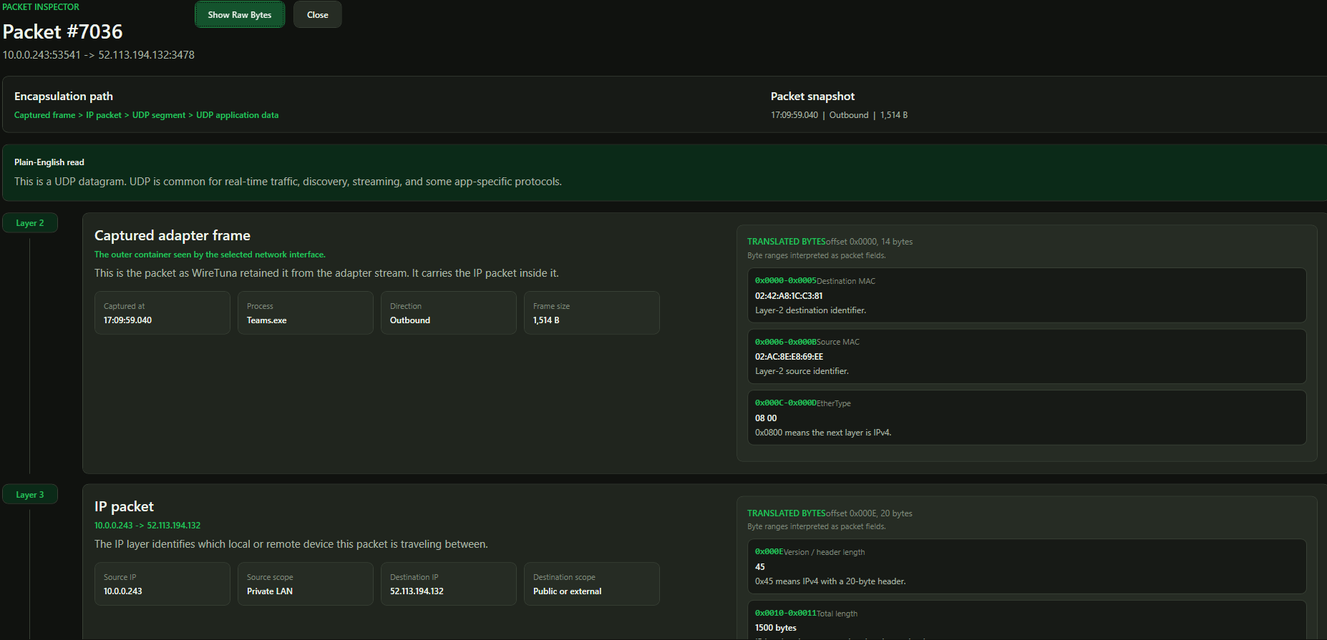Select the Source MAC field 0x0006-0x000B
Image resolution: width=1327 pixels, height=640 pixels.
coord(1027,356)
